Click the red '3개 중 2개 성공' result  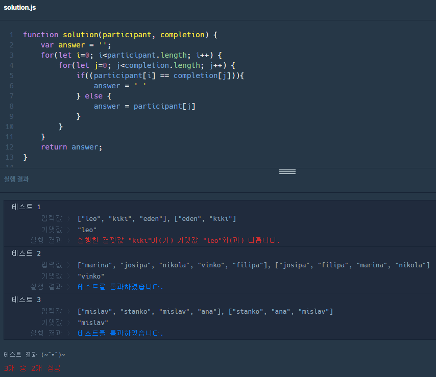pos(32,368)
